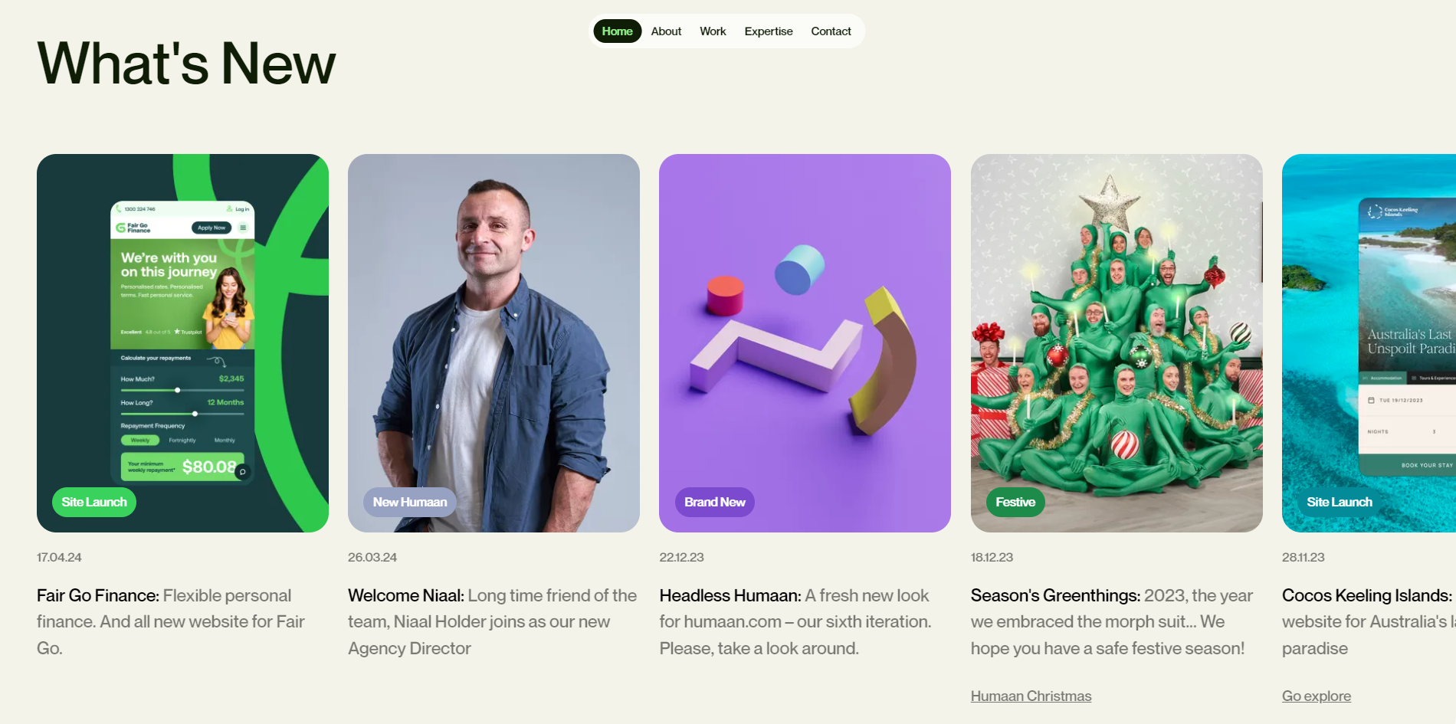
Task: Select the New Humaan tag
Action: 410,502
